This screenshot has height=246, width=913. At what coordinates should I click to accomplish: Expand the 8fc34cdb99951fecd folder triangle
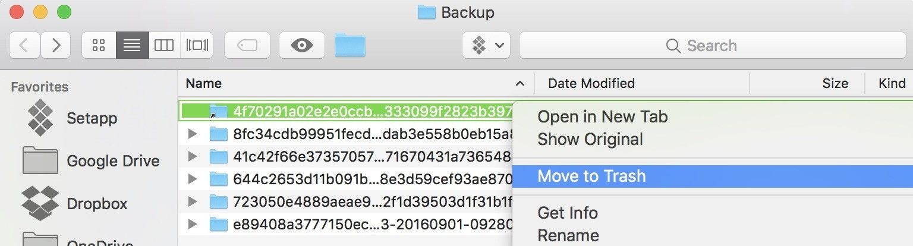click(191, 134)
